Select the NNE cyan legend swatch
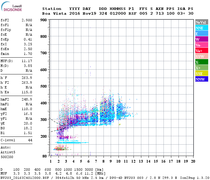 pos(202,28)
